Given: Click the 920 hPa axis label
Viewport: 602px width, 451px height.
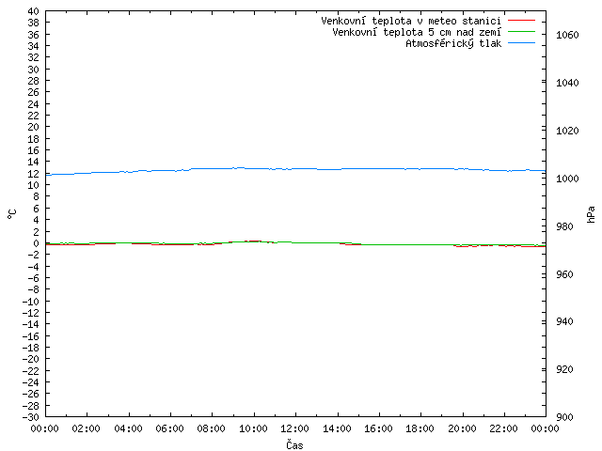Looking at the screenshot, I should (x=564, y=369).
